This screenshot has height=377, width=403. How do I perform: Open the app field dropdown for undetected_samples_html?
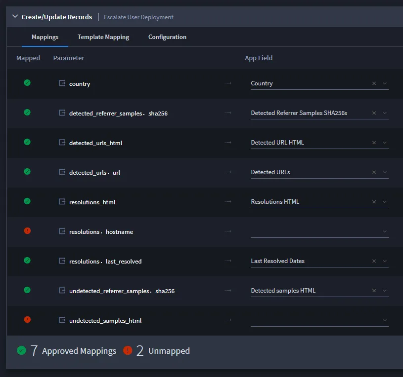tap(385, 320)
